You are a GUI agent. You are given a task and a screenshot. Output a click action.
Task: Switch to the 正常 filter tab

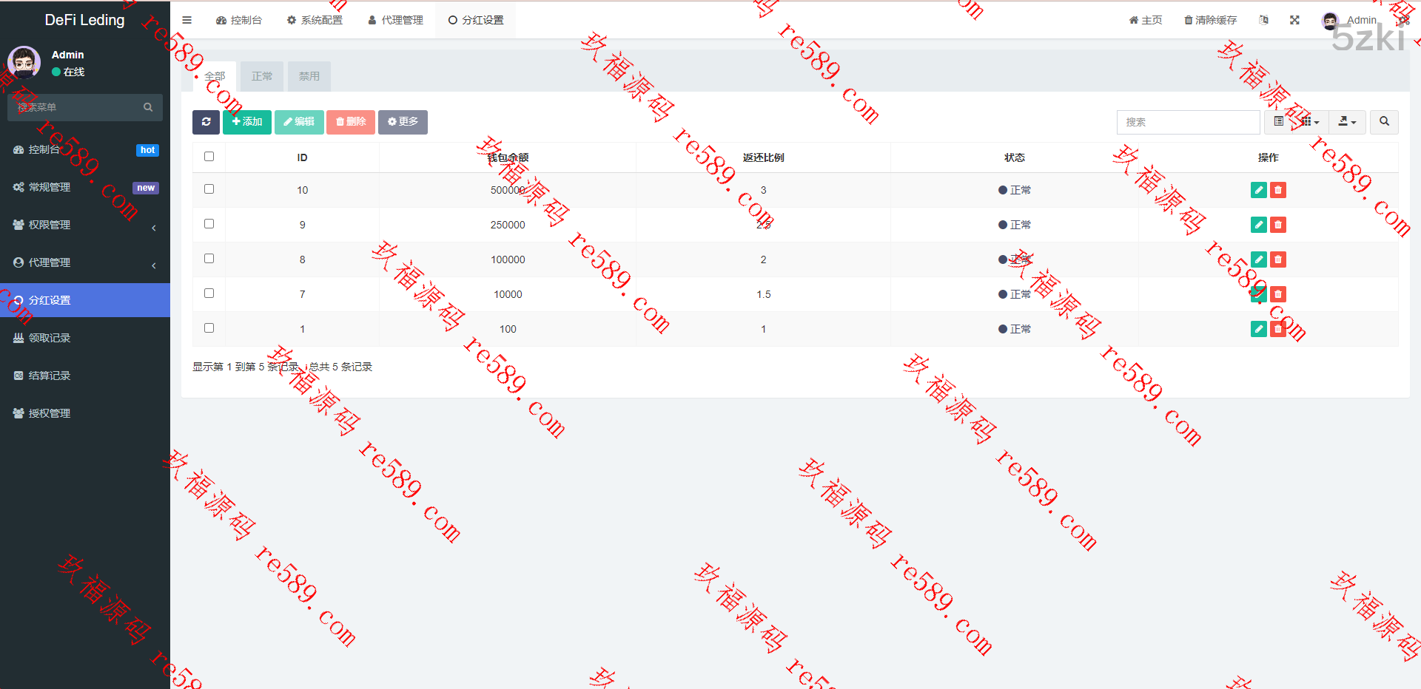tap(262, 76)
